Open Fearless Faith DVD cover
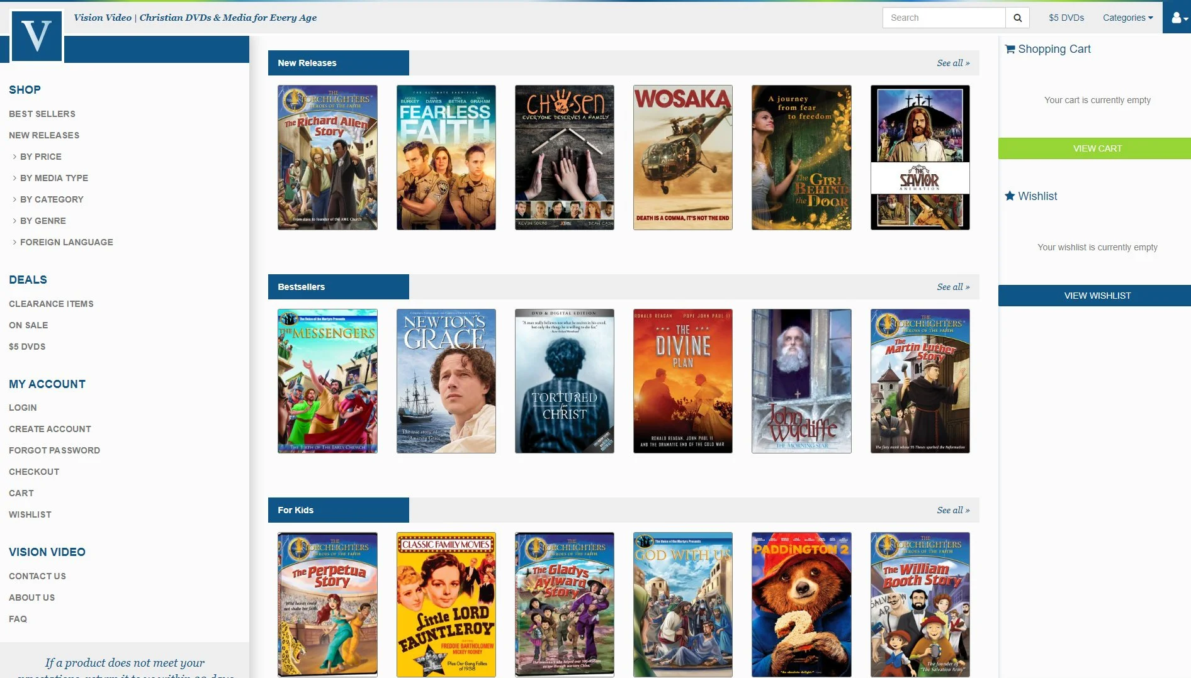Viewport: 1191px width, 678px height. (446, 157)
